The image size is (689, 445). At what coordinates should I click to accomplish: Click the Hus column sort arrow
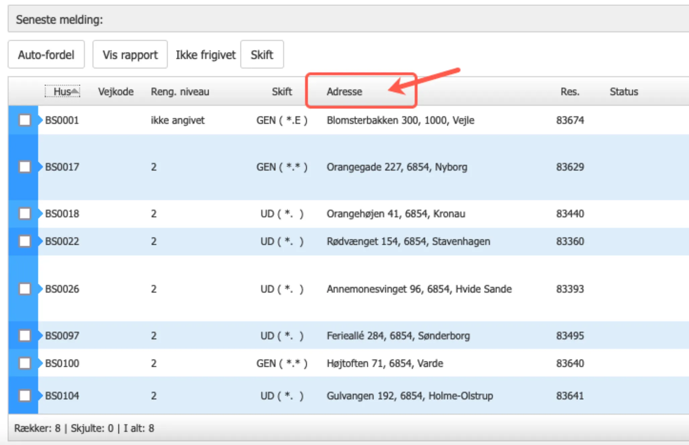(75, 91)
